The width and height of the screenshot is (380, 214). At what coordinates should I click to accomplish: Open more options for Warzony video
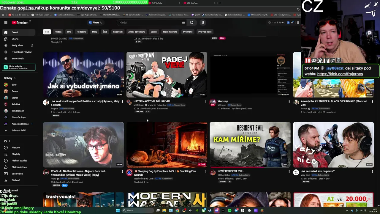289,102
